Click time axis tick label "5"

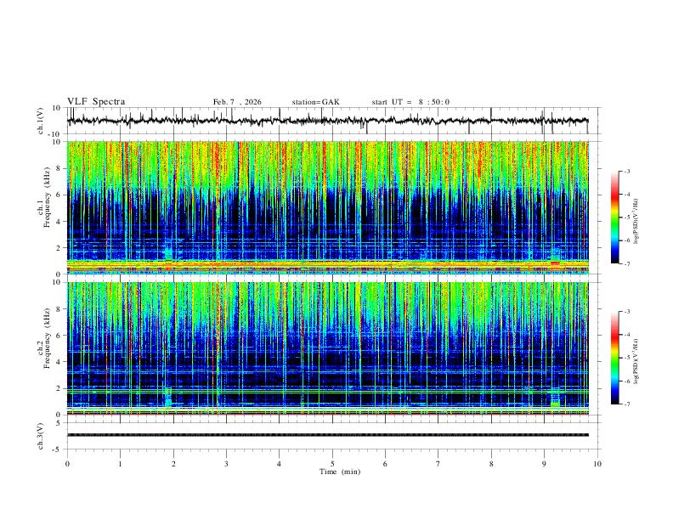[332, 464]
